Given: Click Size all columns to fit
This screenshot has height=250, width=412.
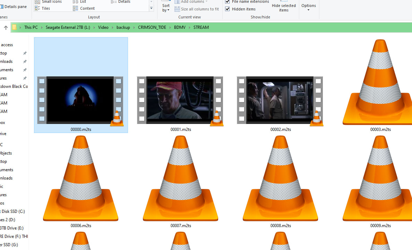Looking at the screenshot, I should pos(197,9).
